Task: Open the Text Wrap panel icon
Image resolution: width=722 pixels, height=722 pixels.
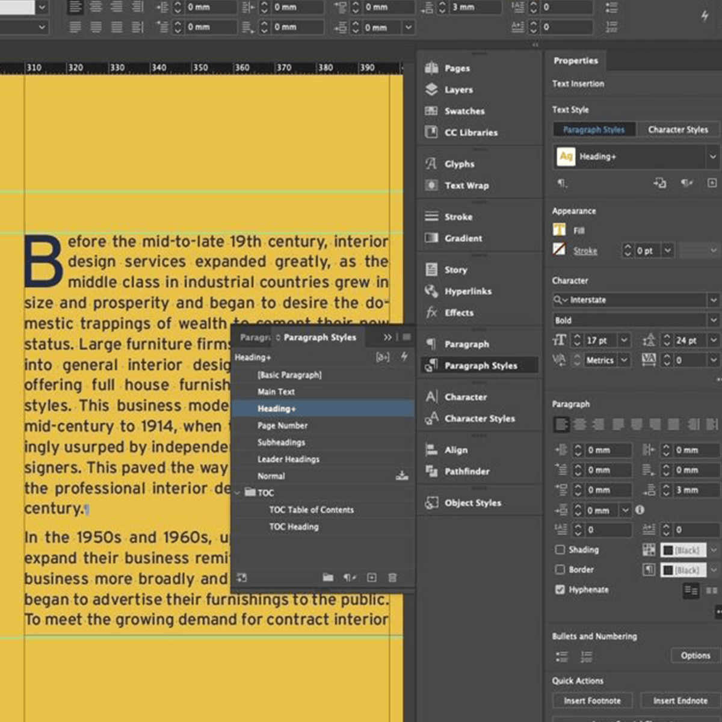Action: coord(431,185)
